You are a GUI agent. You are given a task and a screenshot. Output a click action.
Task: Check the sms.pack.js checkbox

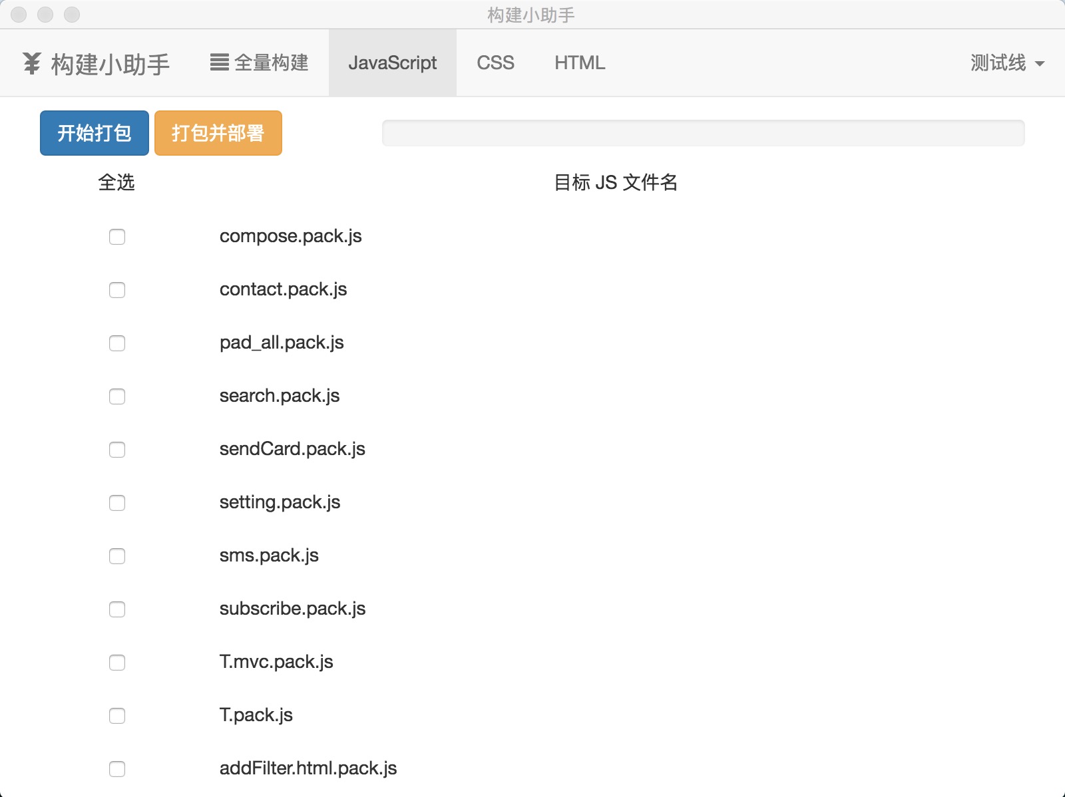[117, 556]
